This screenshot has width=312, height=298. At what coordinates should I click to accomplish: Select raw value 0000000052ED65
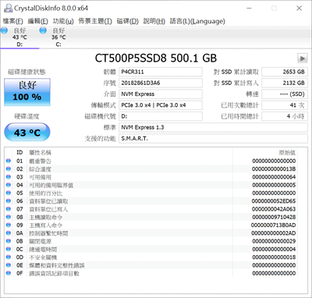click(x=274, y=201)
